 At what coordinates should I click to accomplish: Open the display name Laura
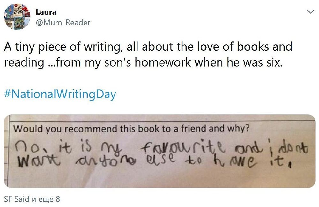(x=46, y=12)
